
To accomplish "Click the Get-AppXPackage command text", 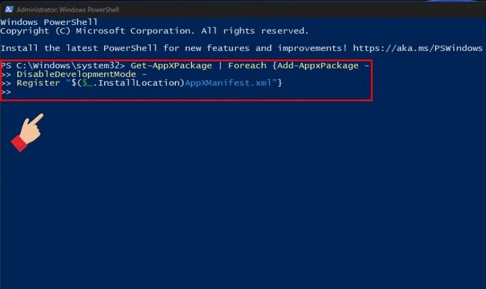I will click(171, 66).
